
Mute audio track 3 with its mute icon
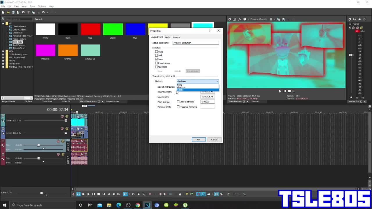58,141
